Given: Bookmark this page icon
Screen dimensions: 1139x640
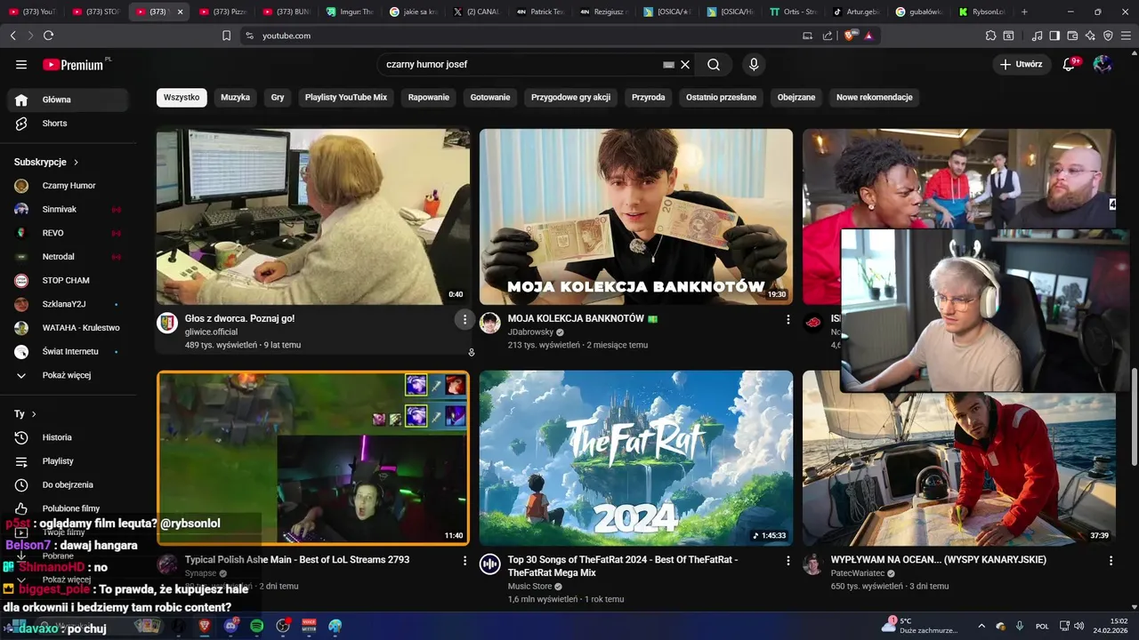Looking at the screenshot, I should [x=226, y=36].
